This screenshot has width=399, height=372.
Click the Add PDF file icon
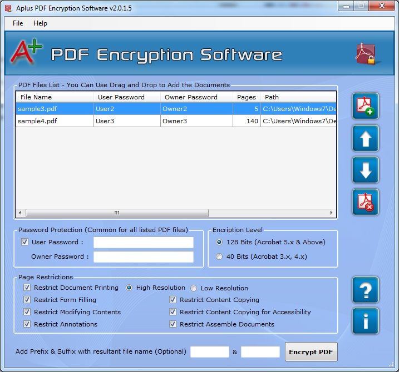pos(366,106)
